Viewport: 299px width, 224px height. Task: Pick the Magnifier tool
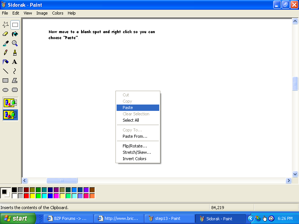pos(14,43)
